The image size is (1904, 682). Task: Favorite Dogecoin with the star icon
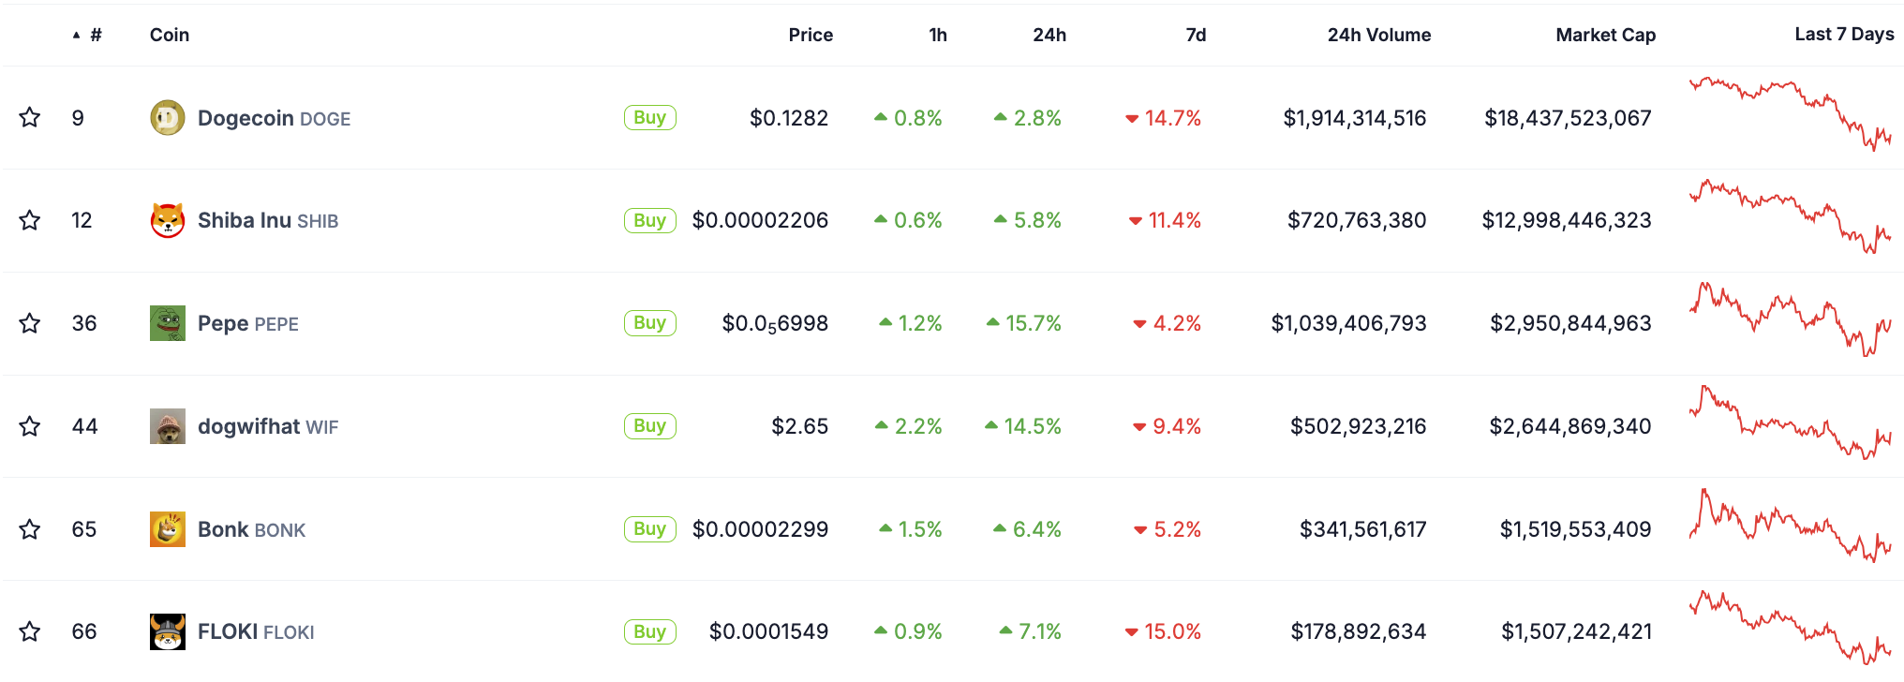tap(30, 117)
